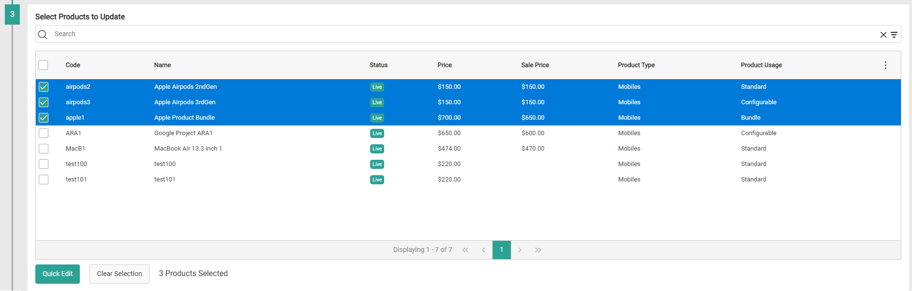This screenshot has width=912, height=291.
Task: Click the airpods2 code cell
Action: click(78, 87)
